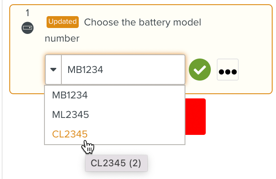Select MB1234 from the option list

pyautogui.click(x=70, y=95)
